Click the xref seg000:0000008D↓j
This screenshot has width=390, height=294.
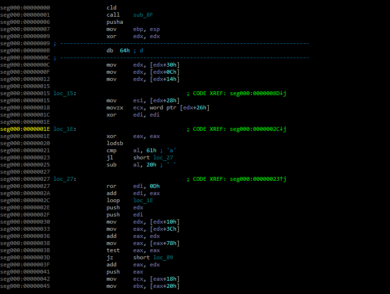pyautogui.click(x=258, y=93)
